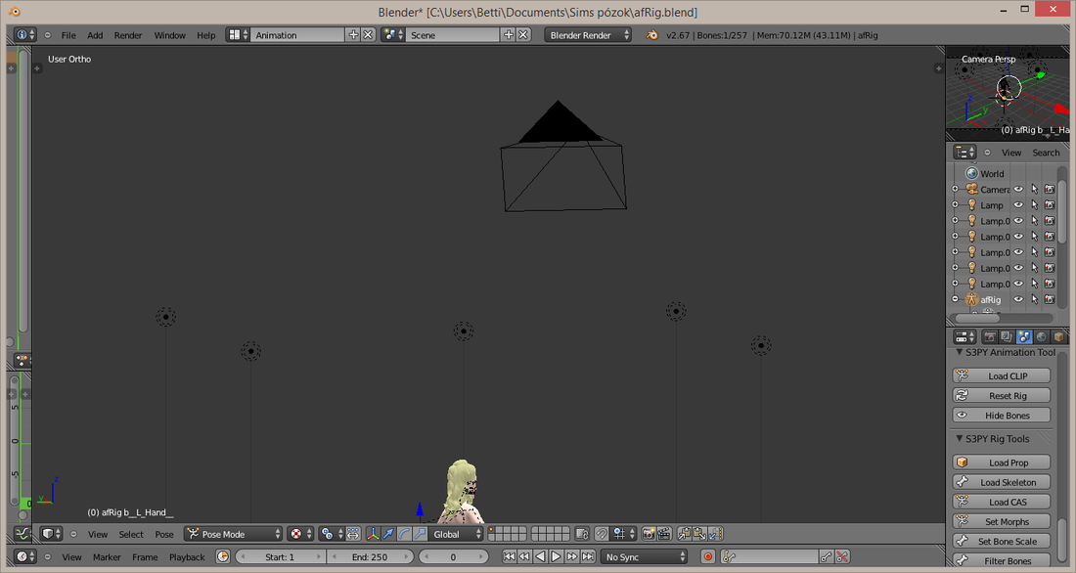Click the pivot point selector icon
The height and width of the screenshot is (573, 1076).
point(328,534)
